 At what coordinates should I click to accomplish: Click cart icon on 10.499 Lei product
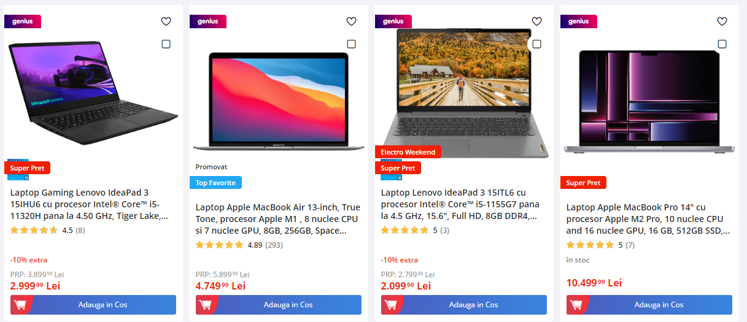[576, 305]
